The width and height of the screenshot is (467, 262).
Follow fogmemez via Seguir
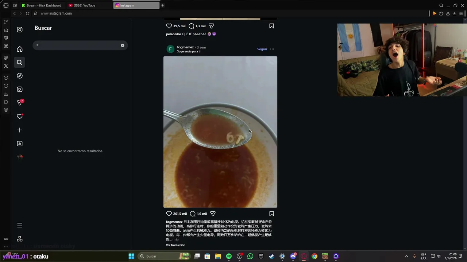[262, 49]
